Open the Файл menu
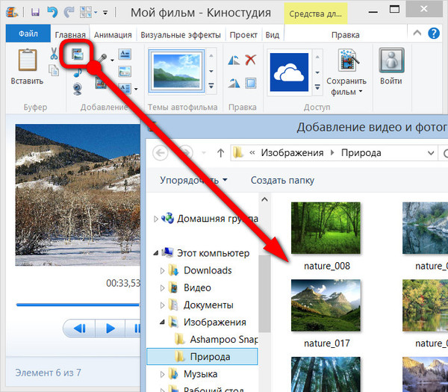This screenshot has width=448, height=392. point(28,35)
